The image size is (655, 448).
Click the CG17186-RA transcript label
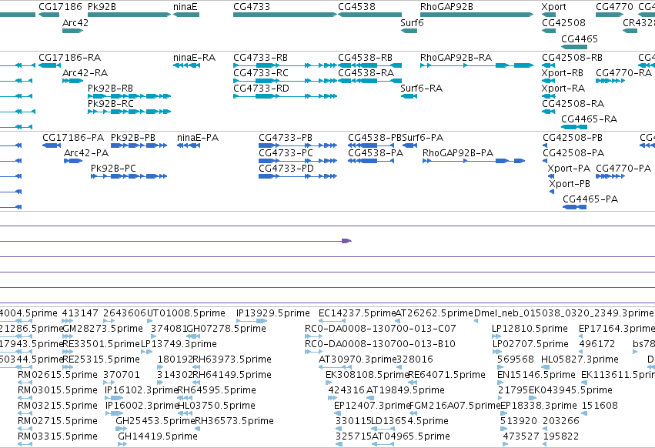click(70, 58)
